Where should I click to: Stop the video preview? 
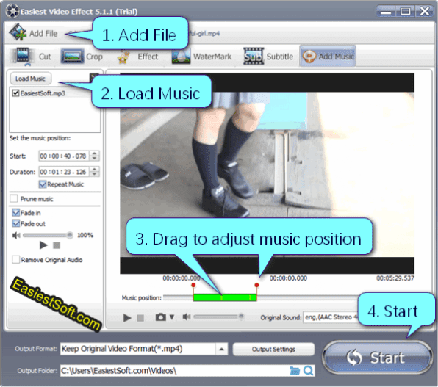point(140,318)
